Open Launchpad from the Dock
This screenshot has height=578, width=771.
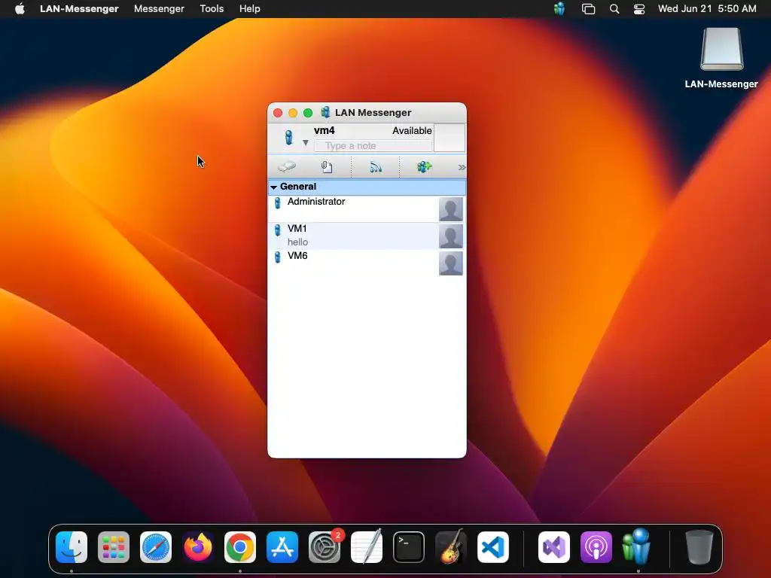pos(114,547)
